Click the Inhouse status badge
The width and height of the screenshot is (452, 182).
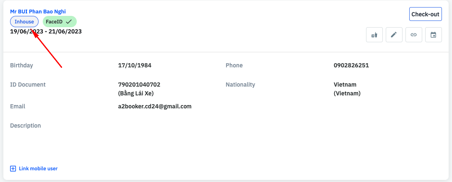click(24, 22)
